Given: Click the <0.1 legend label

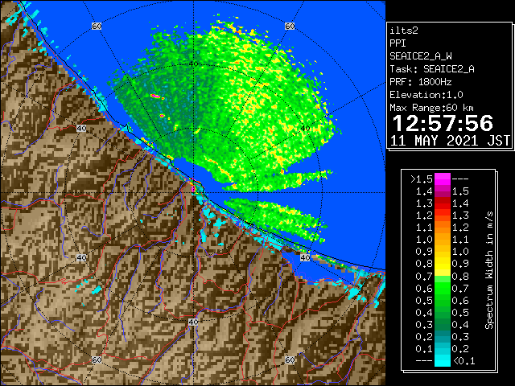Looking at the screenshot, I should (x=464, y=361).
